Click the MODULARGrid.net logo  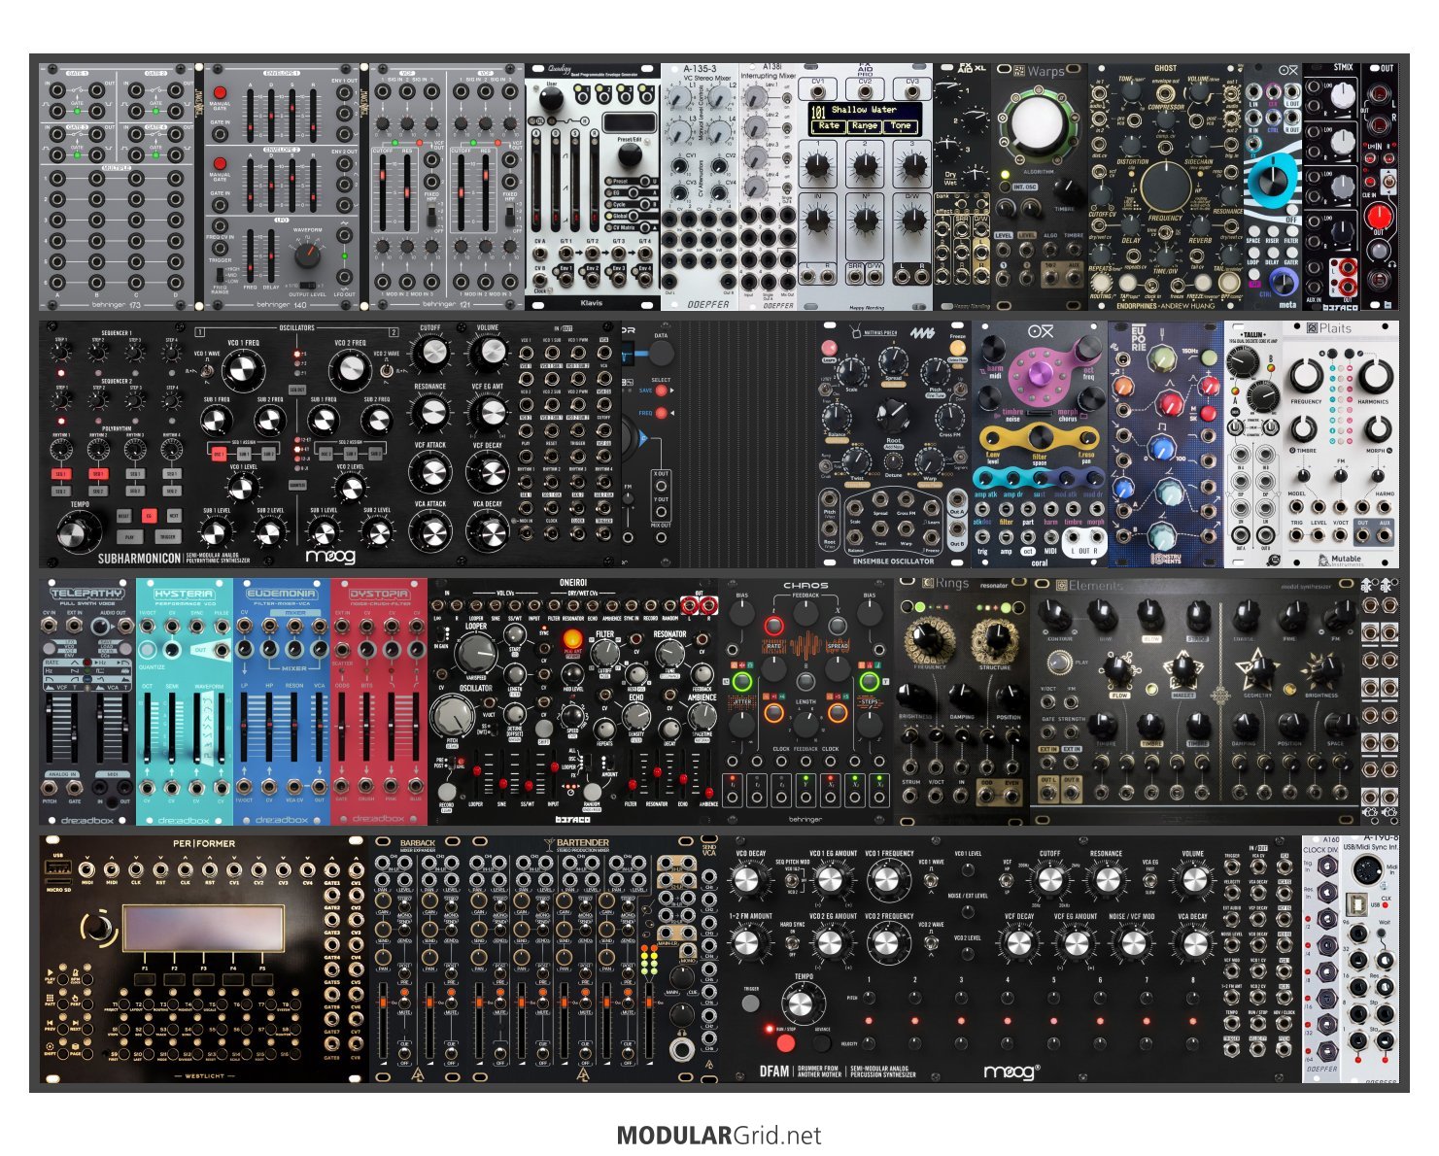coord(719,1136)
